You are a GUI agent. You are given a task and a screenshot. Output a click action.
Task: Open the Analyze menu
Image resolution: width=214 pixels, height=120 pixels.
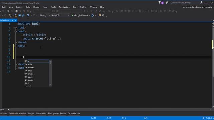point(83,7)
